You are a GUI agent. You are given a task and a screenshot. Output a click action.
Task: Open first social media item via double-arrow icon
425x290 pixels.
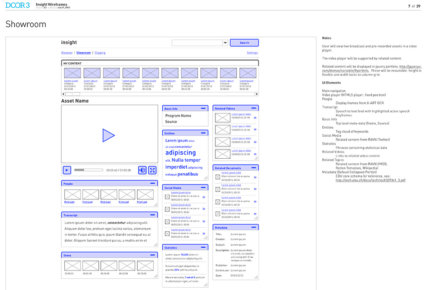click(x=204, y=197)
